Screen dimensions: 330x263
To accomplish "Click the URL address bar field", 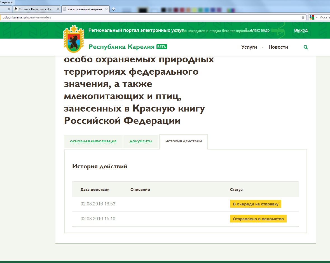I will (x=140, y=17).
